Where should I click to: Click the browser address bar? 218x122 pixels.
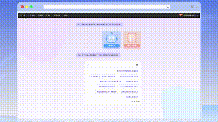105,7
